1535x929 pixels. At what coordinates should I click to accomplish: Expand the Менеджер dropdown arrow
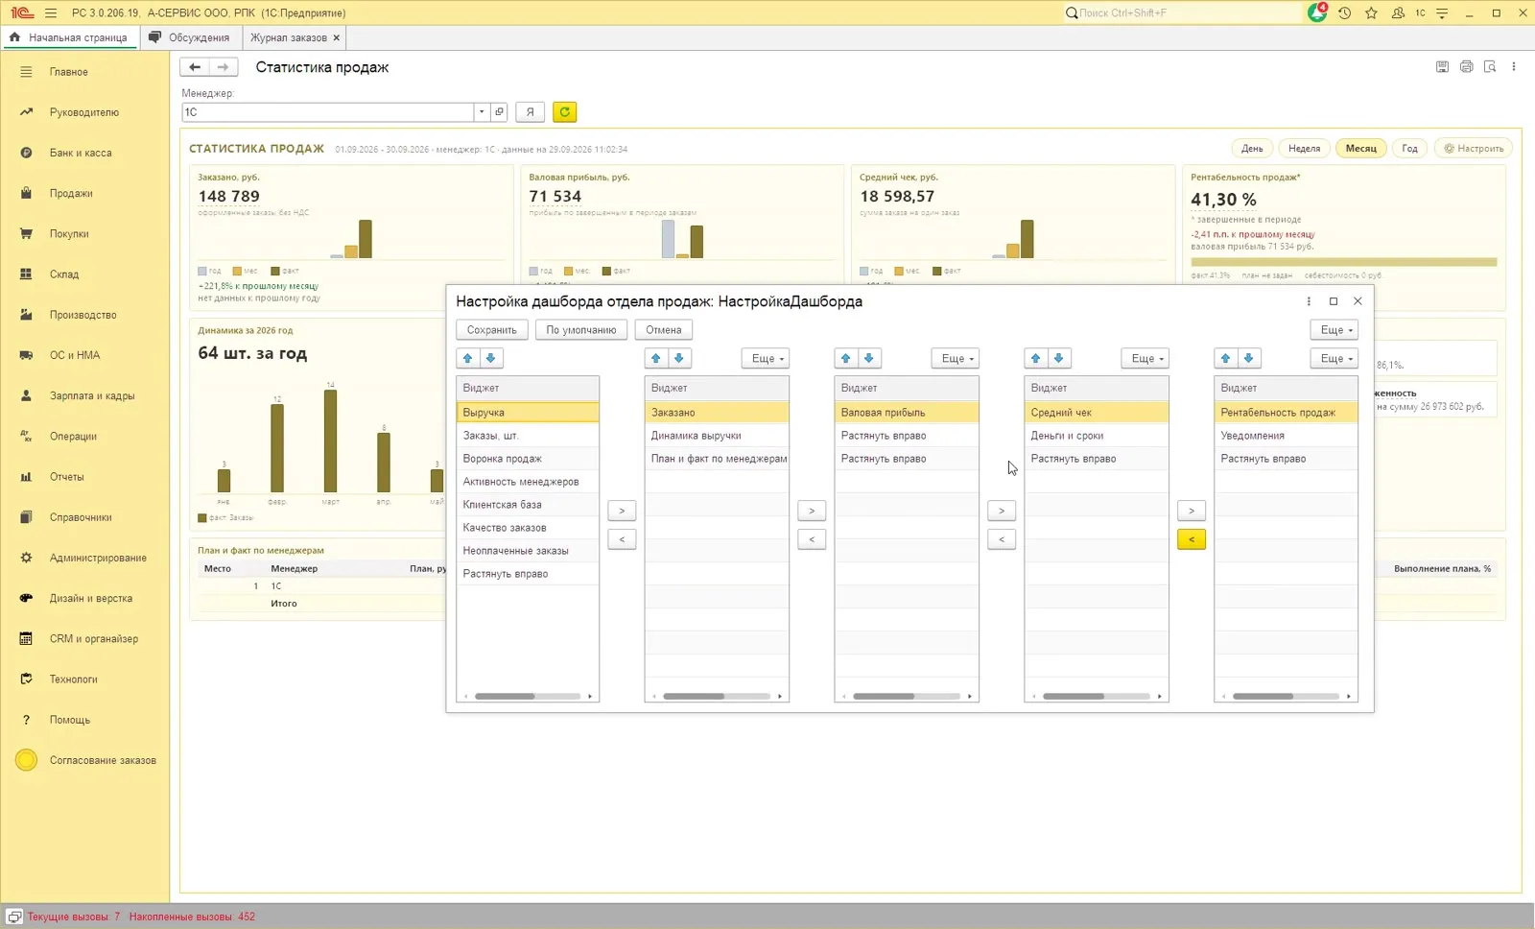[x=482, y=112]
